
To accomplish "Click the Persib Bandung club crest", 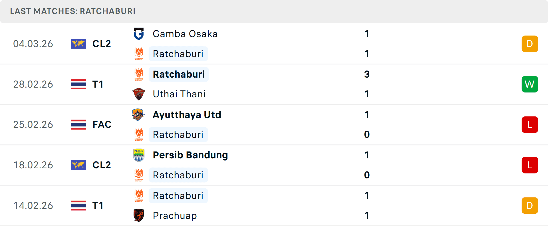I will pos(139,155).
